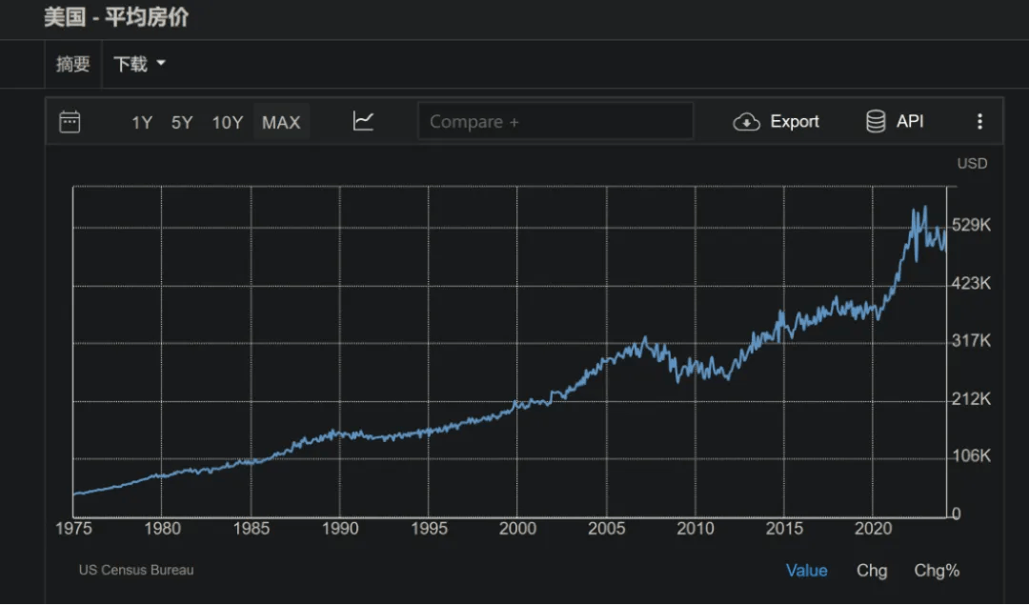Switch chart to Chg view
Image resolution: width=1029 pixels, height=605 pixels.
click(872, 571)
